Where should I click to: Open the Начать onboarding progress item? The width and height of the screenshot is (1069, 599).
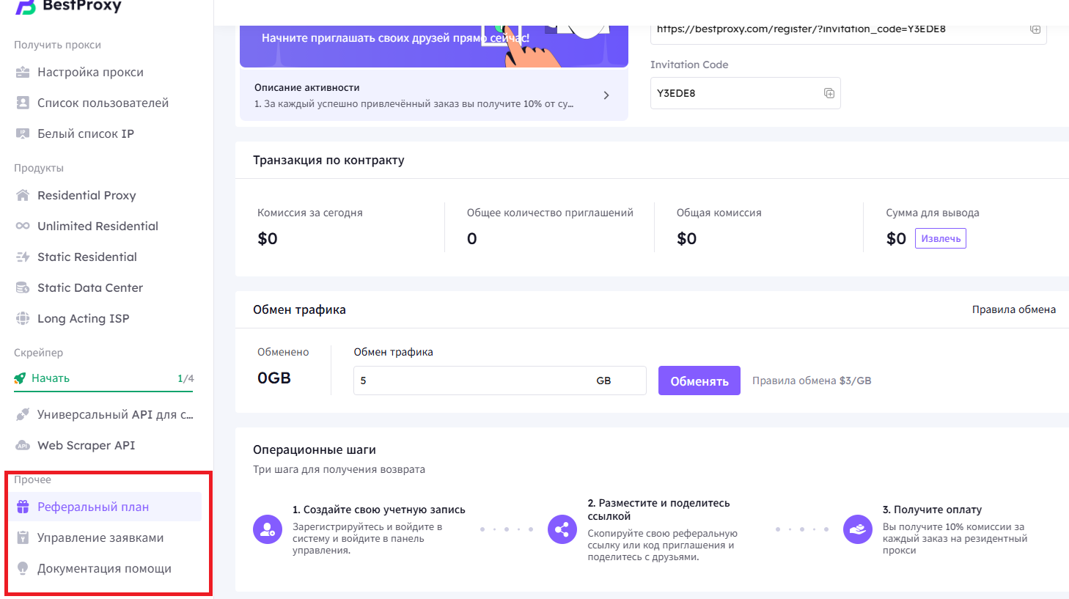[x=51, y=378]
